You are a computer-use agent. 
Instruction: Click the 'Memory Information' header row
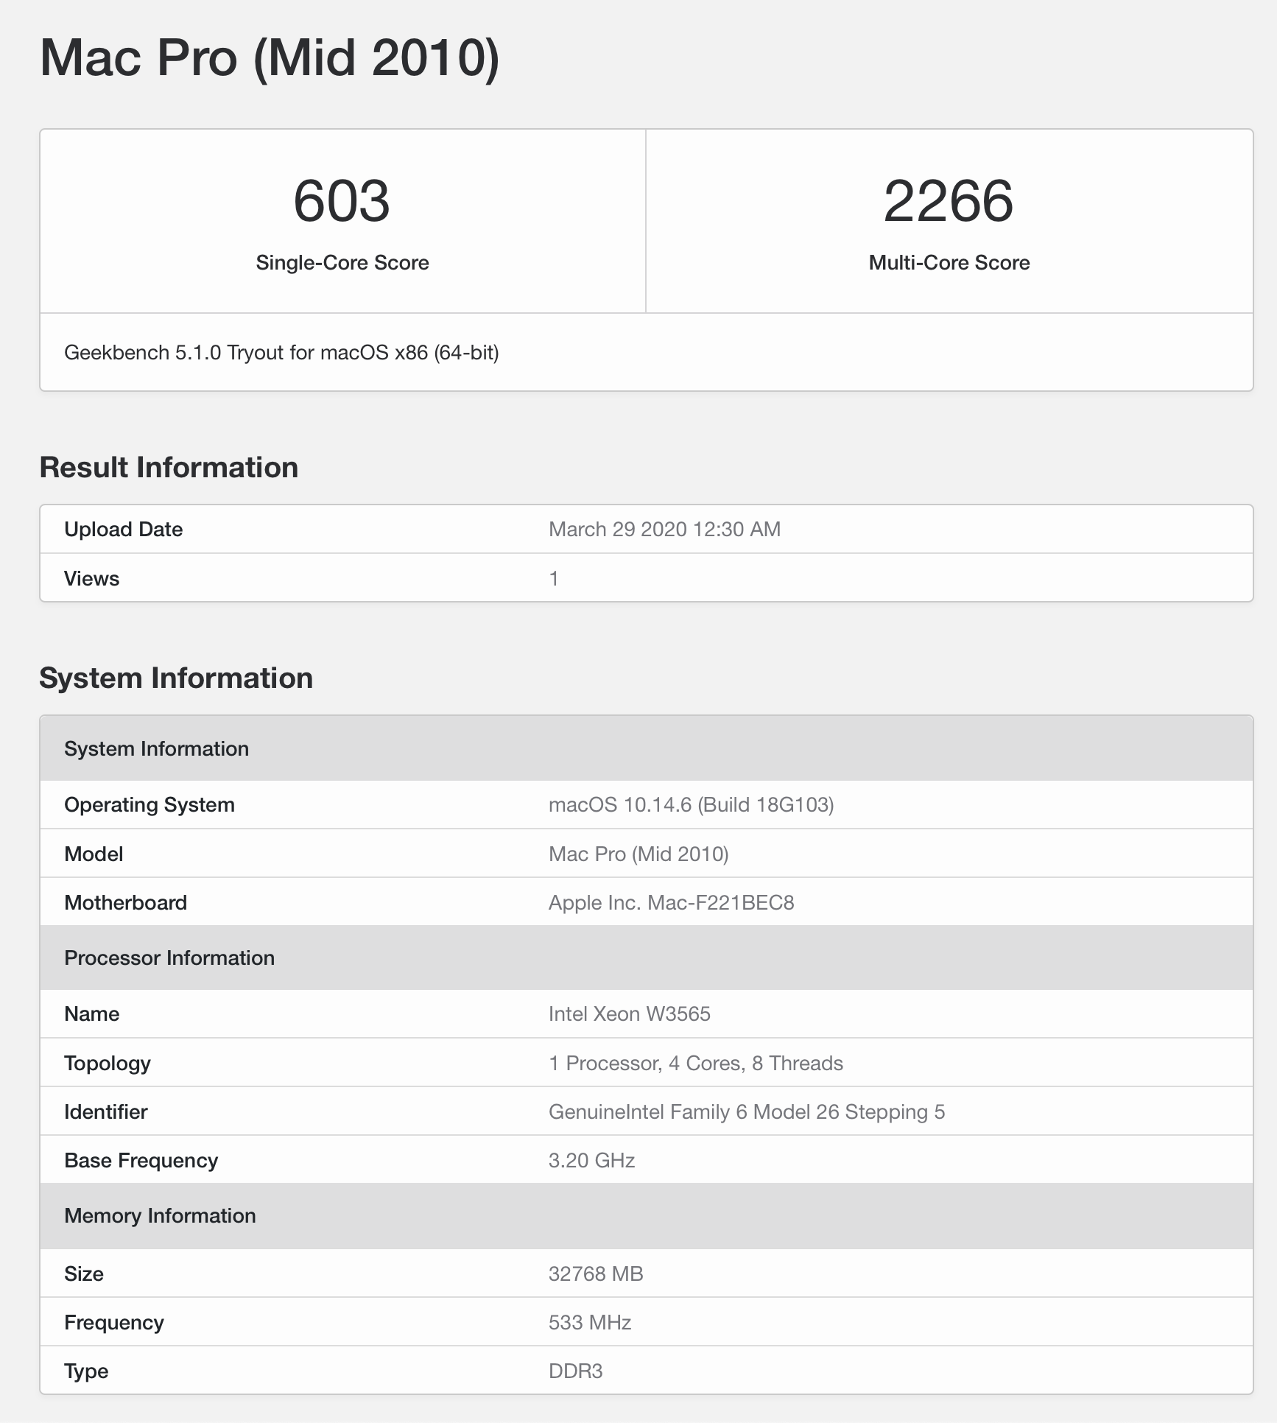tap(647, 1216)
